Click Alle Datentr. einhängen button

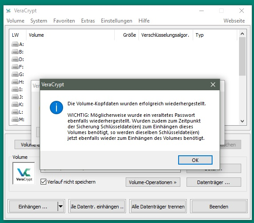[97, 207]
